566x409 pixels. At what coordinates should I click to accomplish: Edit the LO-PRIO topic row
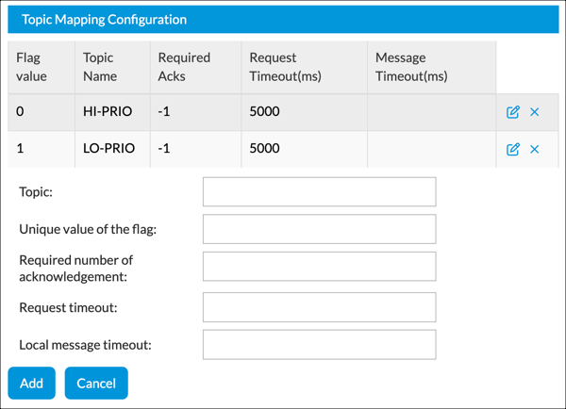point(512,149)
